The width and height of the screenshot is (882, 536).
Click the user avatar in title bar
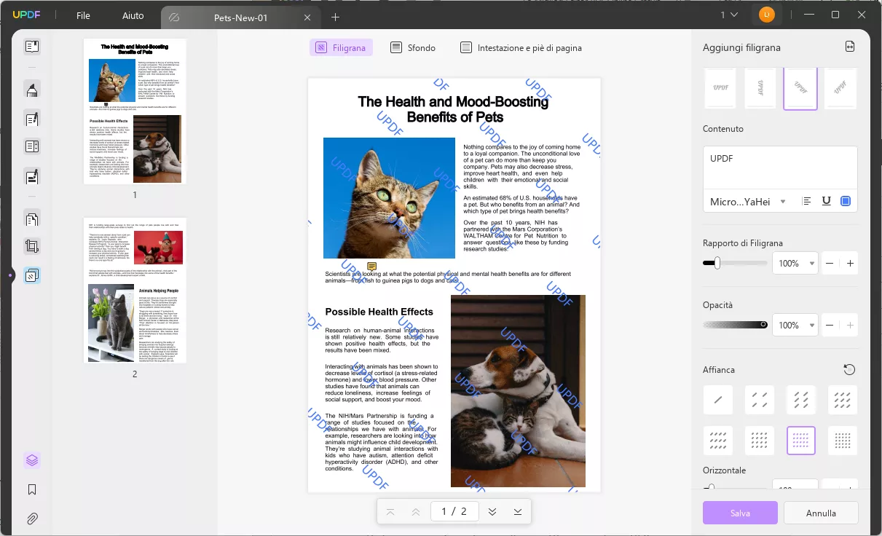pyautogui.click(x=766, y=15)
